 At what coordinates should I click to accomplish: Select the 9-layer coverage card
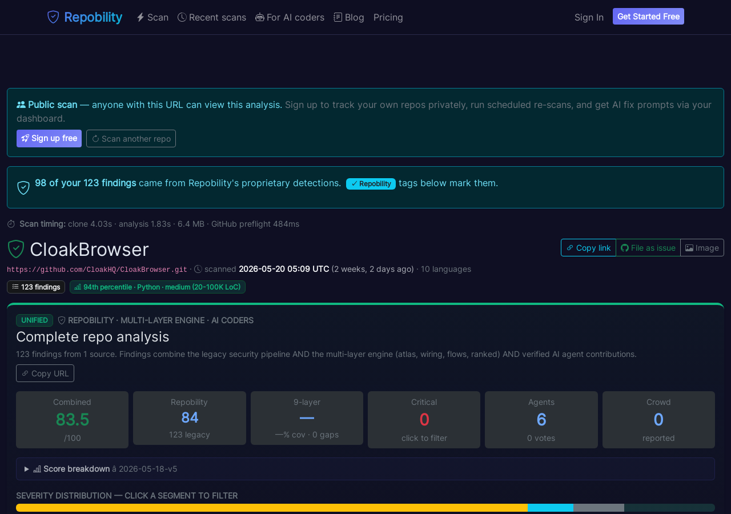(307, 418)
